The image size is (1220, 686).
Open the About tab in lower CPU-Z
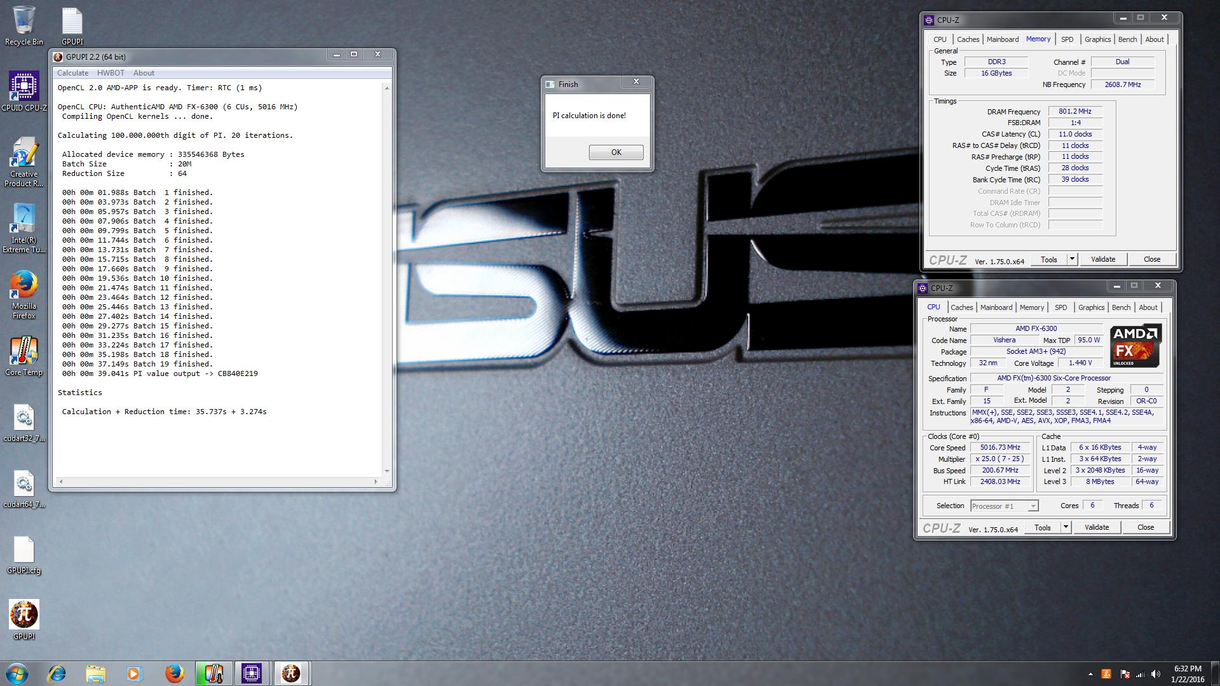click(x=1148, y=307)
